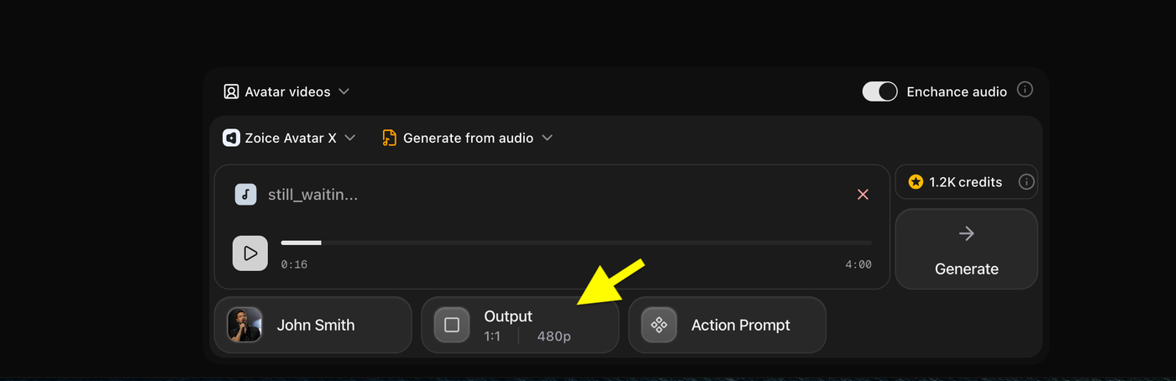Click the Zoice Avatar X logo icon
Viewport: 1176px width, 381px height.
[x=231, y=138]
